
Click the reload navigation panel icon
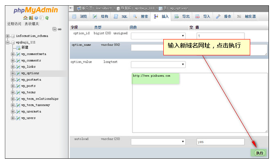(x=47, y=18)
